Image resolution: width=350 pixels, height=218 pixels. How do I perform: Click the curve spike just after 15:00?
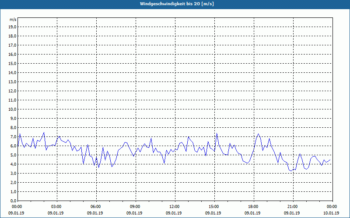click(x=217, y=133)
